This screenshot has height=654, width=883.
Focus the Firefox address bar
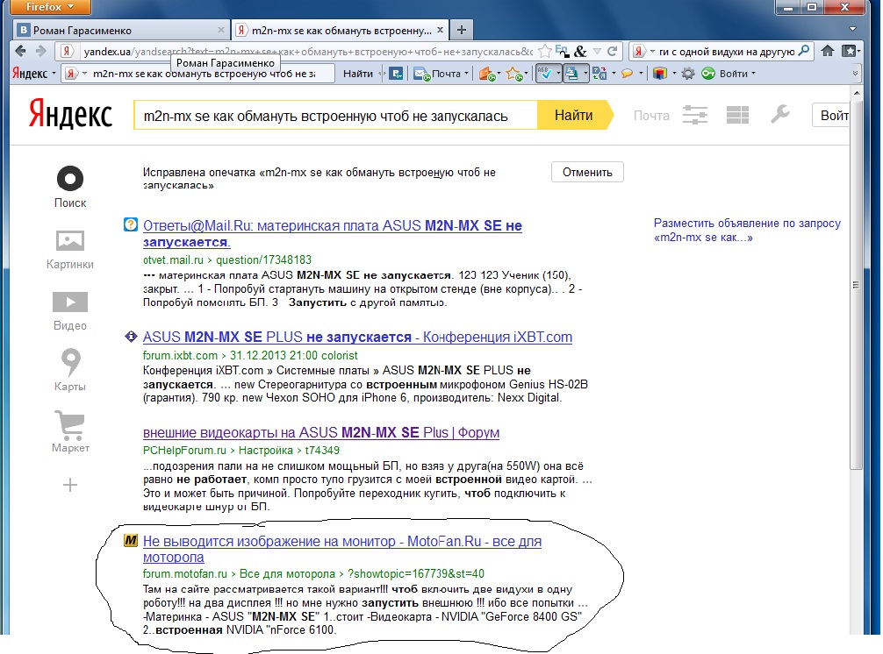tap(307, 51)
